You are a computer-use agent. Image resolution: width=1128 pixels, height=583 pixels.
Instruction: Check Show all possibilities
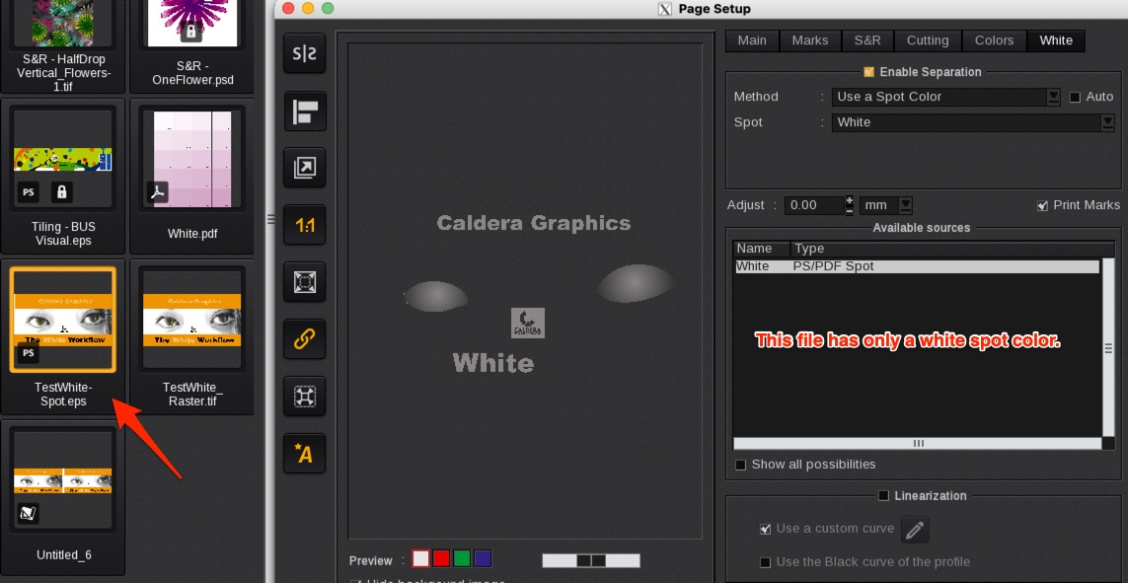click(x=741, y=465)
